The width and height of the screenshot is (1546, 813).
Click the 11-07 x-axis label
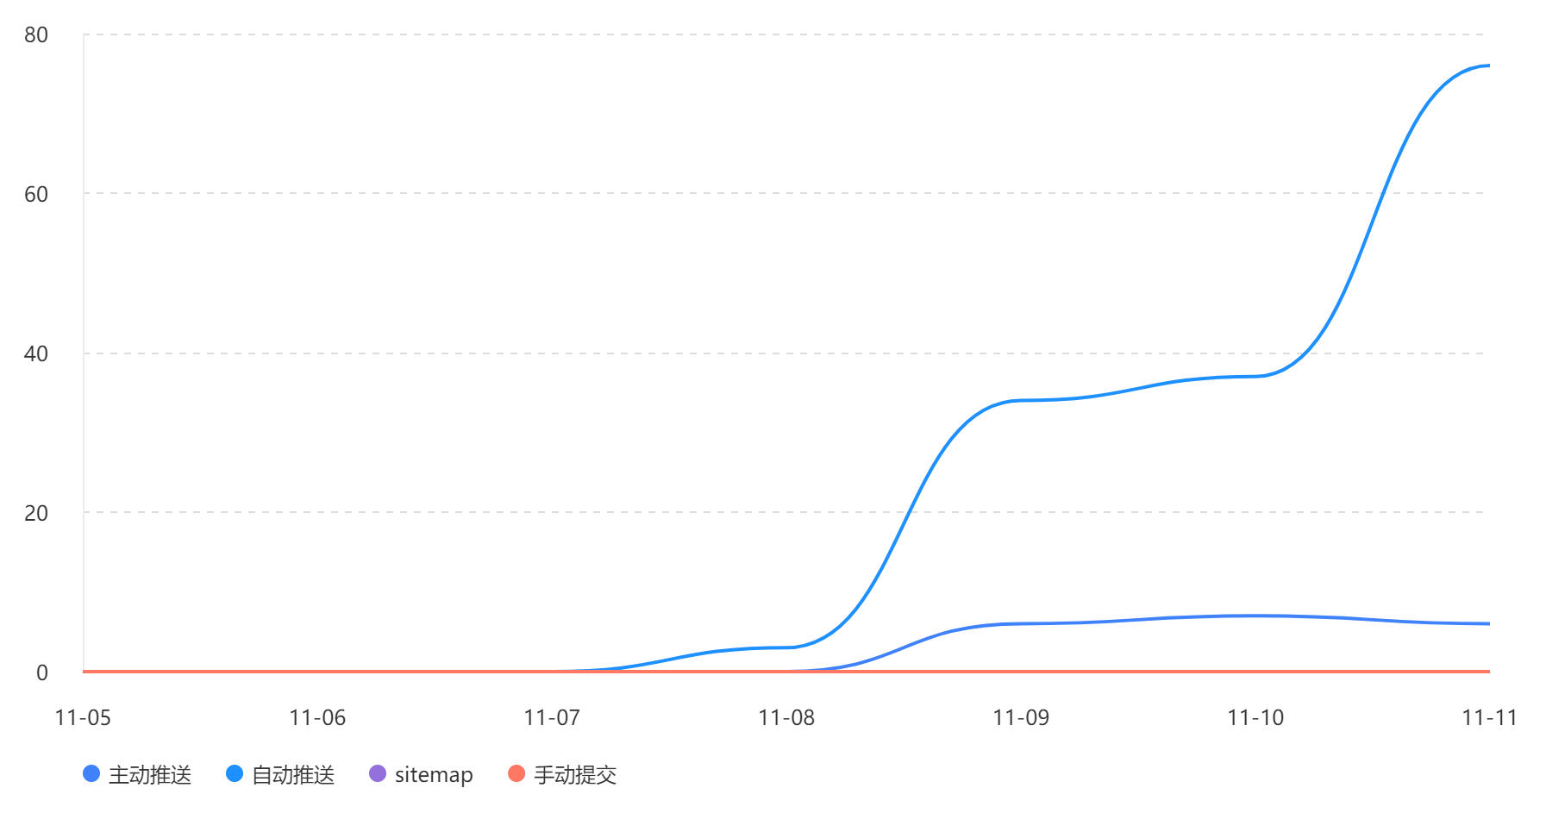(x=552, y=717)
